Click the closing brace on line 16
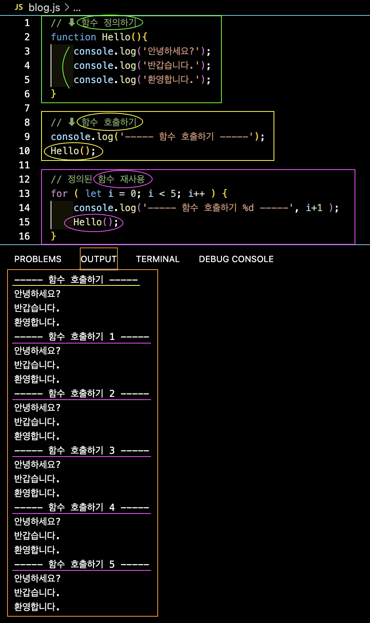The width and height of the screenshot is (370, 623). tap(53, 236)
